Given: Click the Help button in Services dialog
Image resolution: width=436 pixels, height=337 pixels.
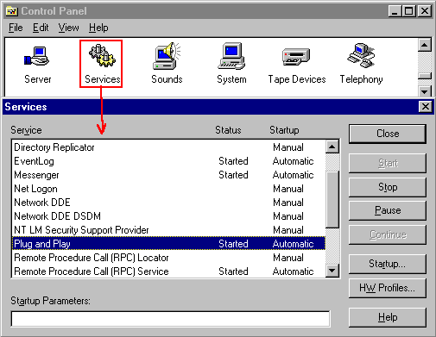Looking at the screenshot, I should tap(388, 317).
